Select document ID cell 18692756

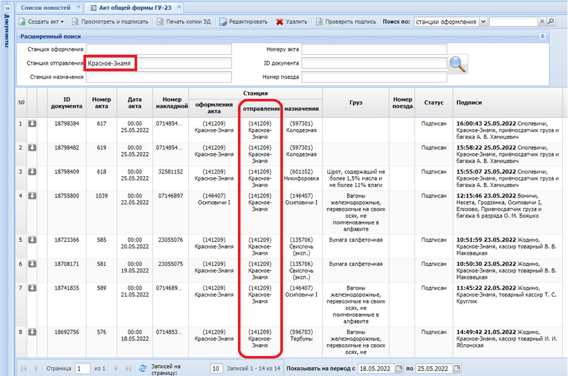[x=67, y=332]
